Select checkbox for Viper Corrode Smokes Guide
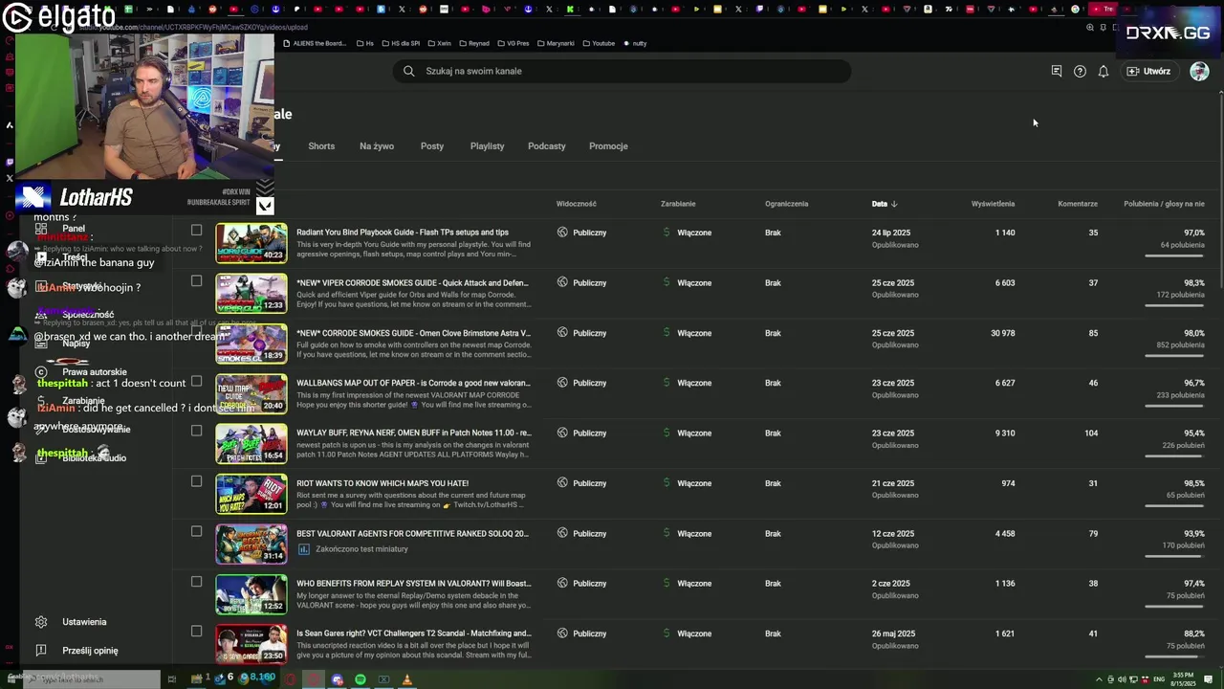Image resolution: width=1224 pixels, height=689 pixels. click(x=197, y=280)
